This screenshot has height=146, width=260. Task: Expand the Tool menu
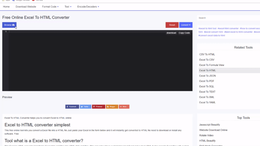pos(68,7)
